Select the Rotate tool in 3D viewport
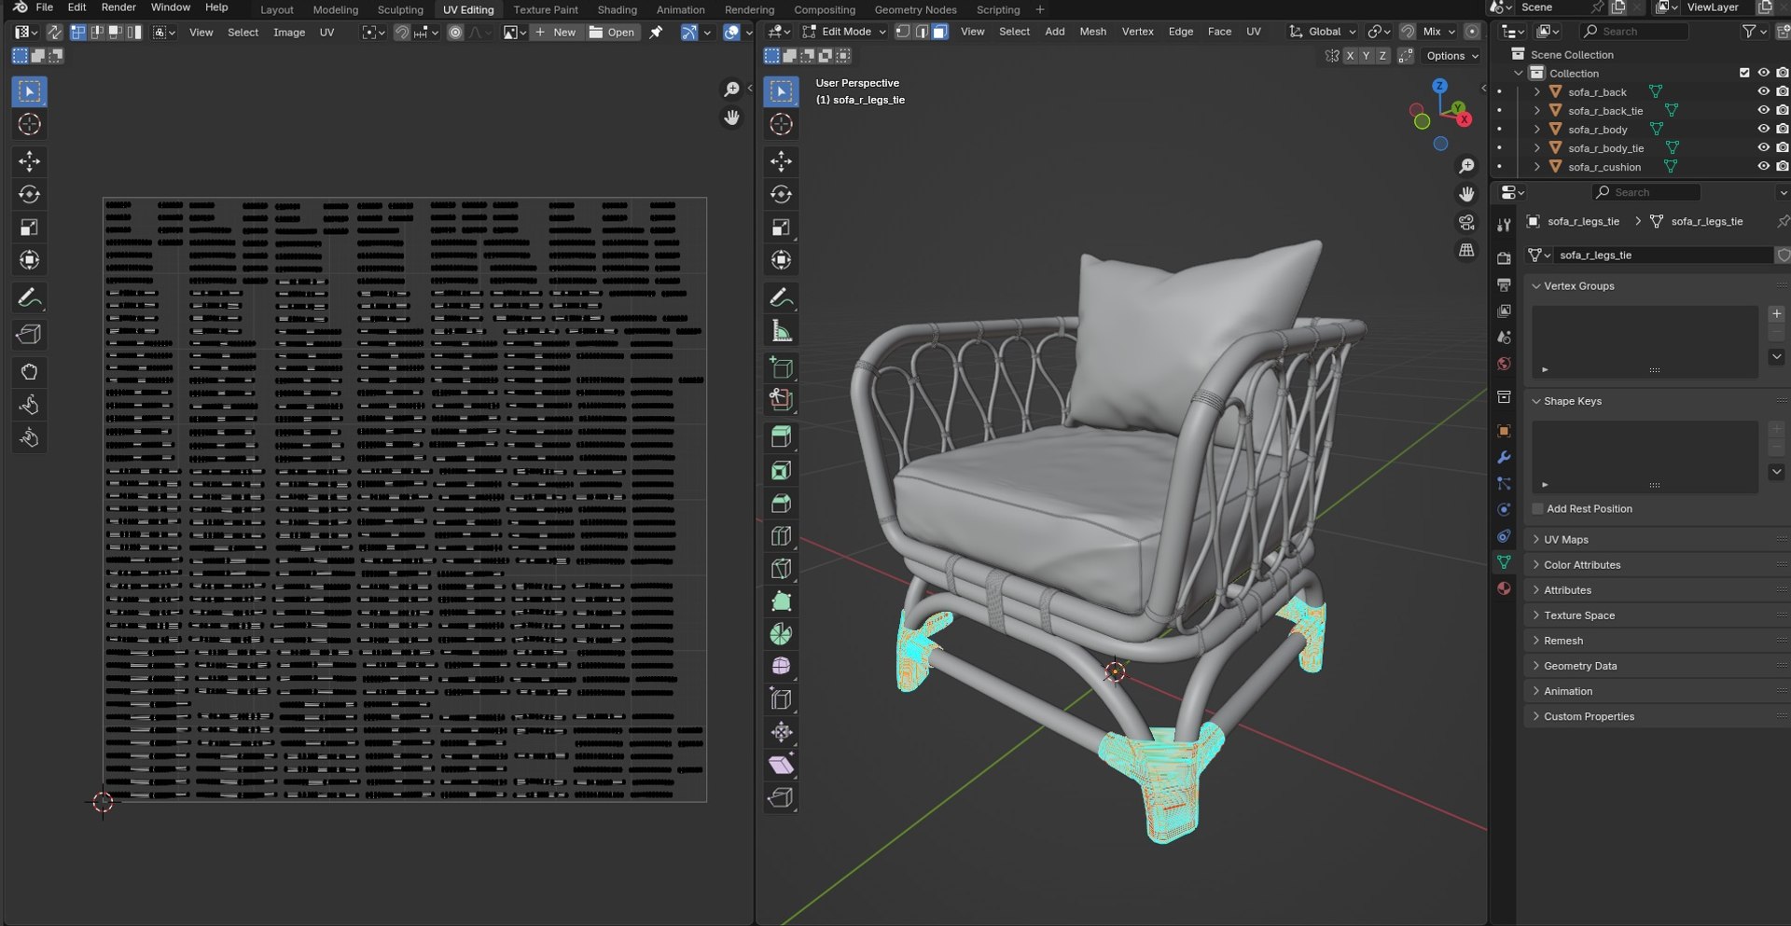The width and height of the screenshot is (1791, 926). 782,194
